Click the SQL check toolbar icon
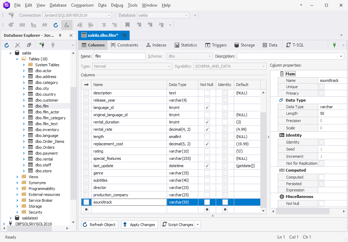This screenshot has height=242, width=348. tap(66, 25)
